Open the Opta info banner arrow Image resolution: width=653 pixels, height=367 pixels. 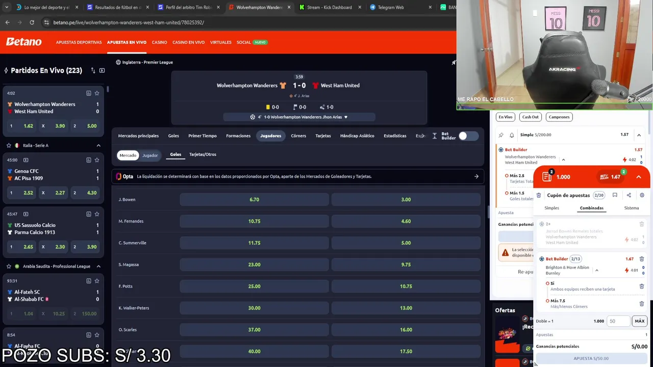(476, 176)
